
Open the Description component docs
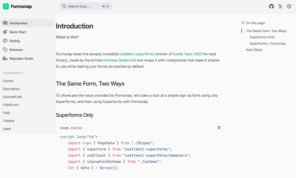click(x=11, y=89)
